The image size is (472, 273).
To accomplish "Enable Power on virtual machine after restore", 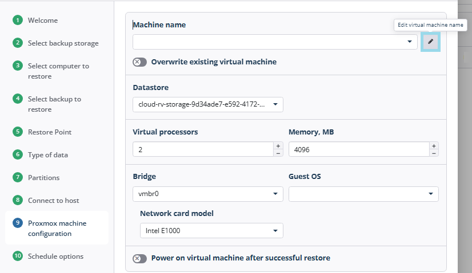I will pos(139,258).
